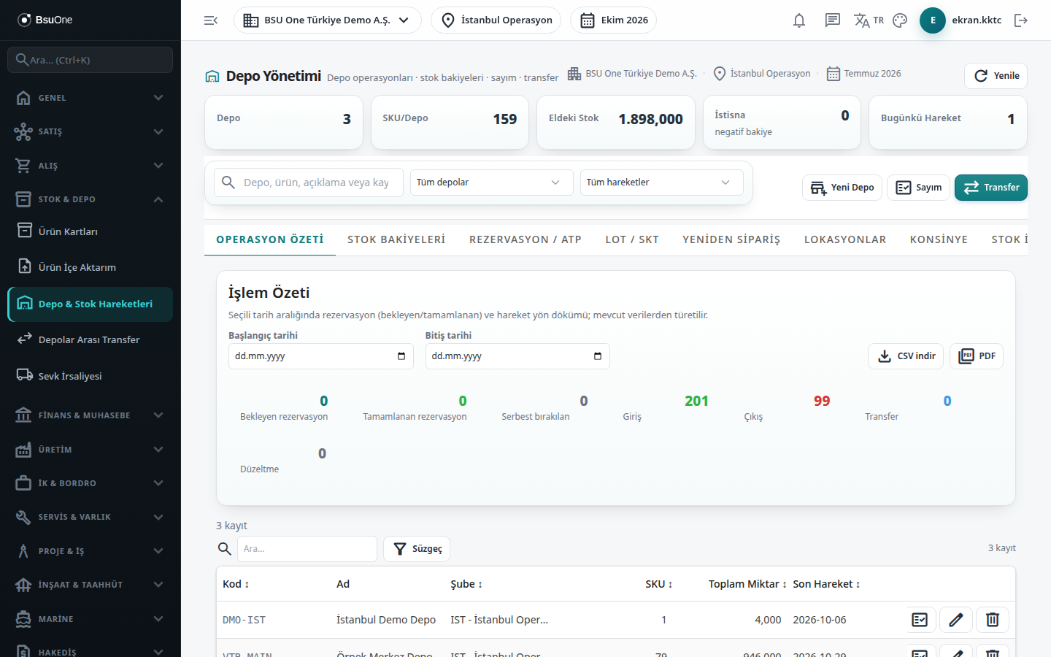The height and width of the screenshot is (657, 1051).
Task: Export the summary as PDF
Action: 977,356
